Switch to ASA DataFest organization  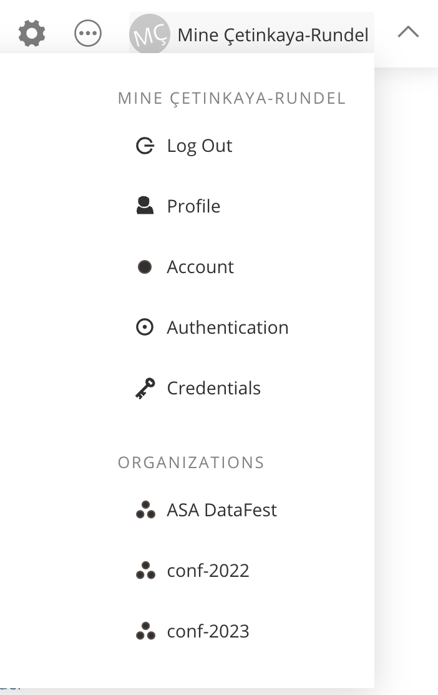[x=221, y=511]
